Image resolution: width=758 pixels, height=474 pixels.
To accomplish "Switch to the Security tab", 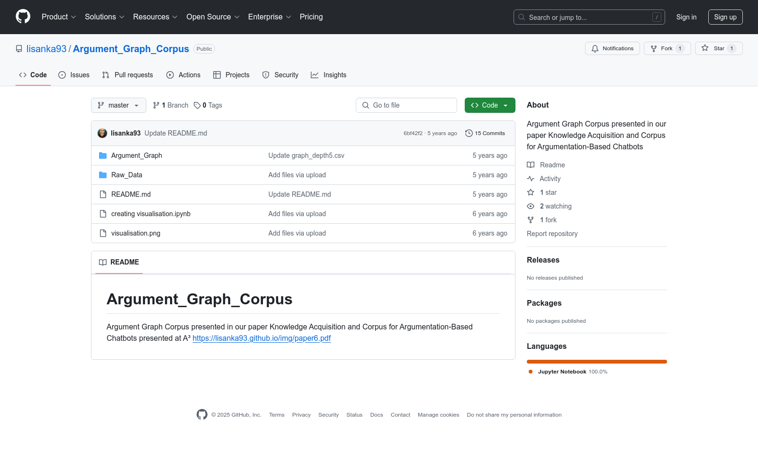I will 280,75.
